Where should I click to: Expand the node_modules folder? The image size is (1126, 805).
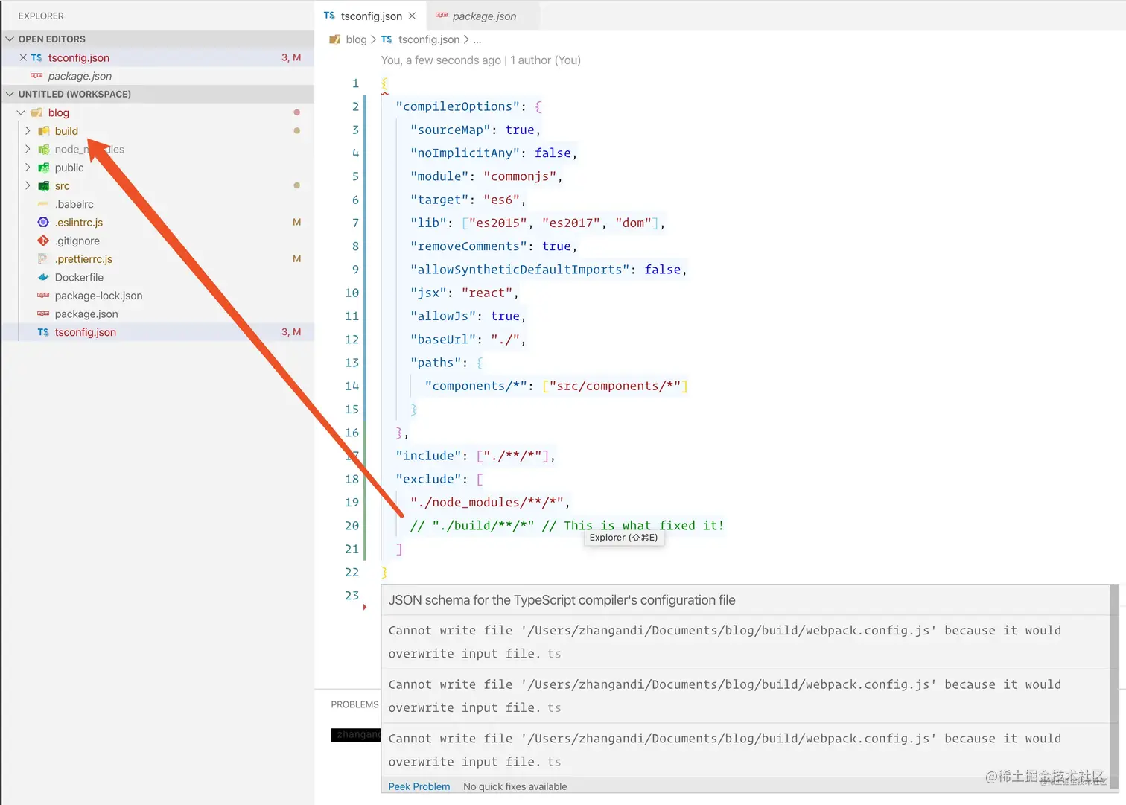point(27,149)
